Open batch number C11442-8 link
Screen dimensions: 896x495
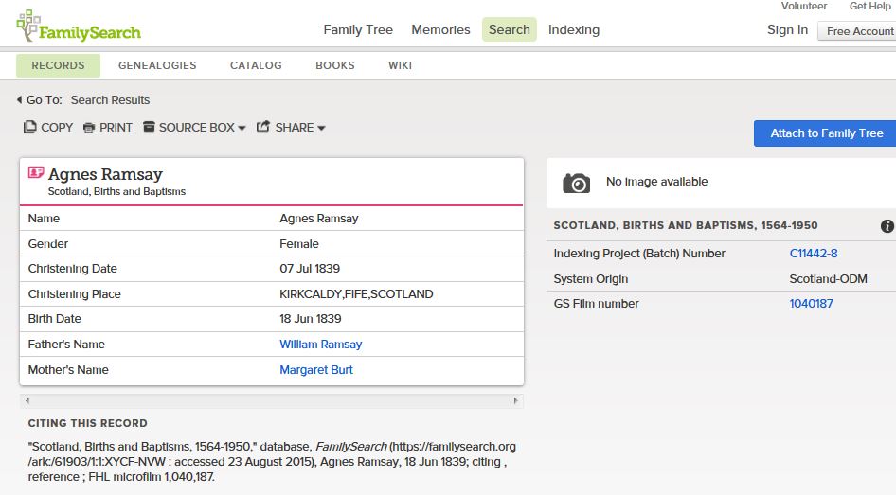813,254
